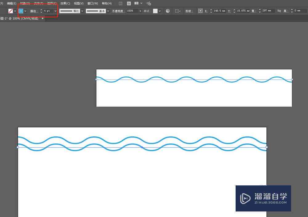Open the stroke weight dropdown
Screen dimensions: 308x217
[x=55, y=11]
